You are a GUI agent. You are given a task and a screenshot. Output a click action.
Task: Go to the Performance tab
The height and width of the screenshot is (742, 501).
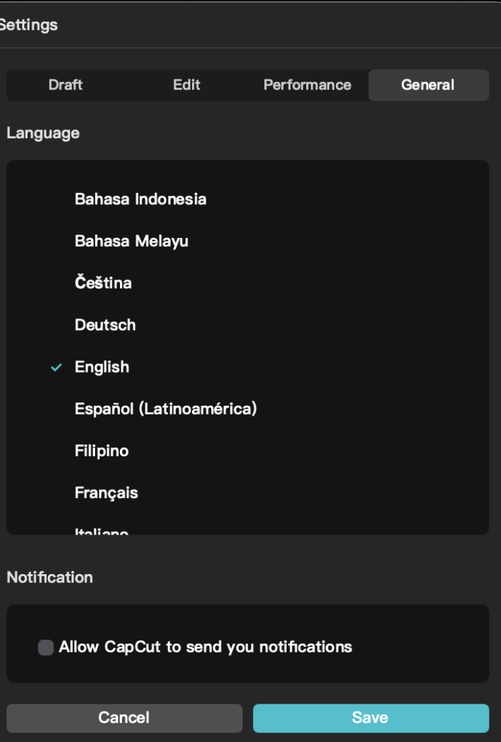(307, 85)
